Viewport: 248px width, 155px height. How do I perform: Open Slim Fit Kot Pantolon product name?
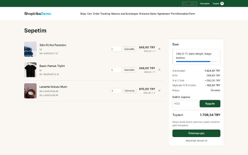click(53, 45)
